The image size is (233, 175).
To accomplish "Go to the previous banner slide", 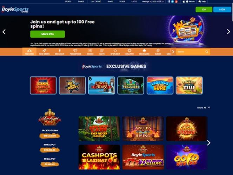I will pyautogui.click(x=4, y=32).
